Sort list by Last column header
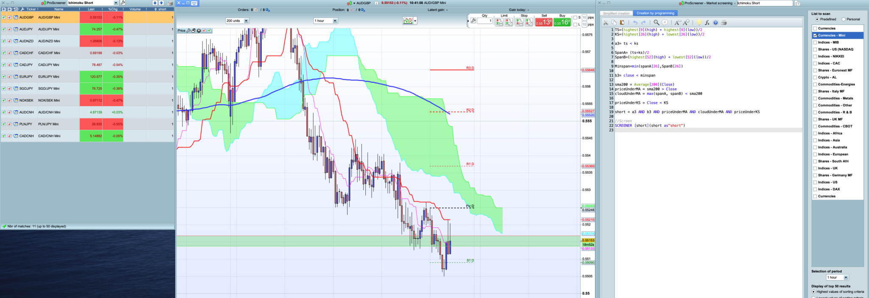This screenshot has width=869, height=298. (x=91, y=9)
